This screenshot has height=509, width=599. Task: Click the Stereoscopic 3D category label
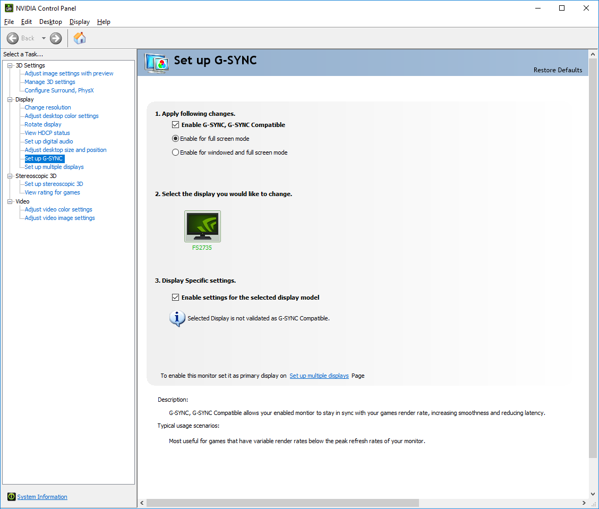click(36, 176)
